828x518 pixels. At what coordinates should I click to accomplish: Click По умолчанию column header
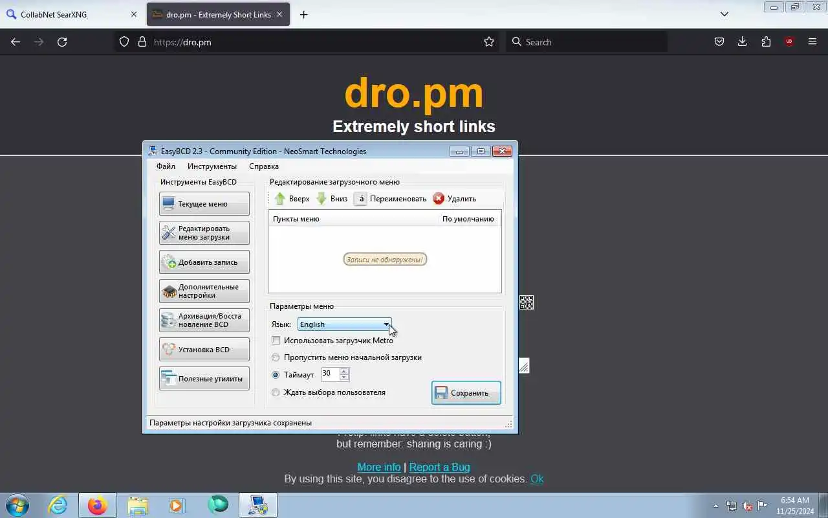(x=468, y=219)
